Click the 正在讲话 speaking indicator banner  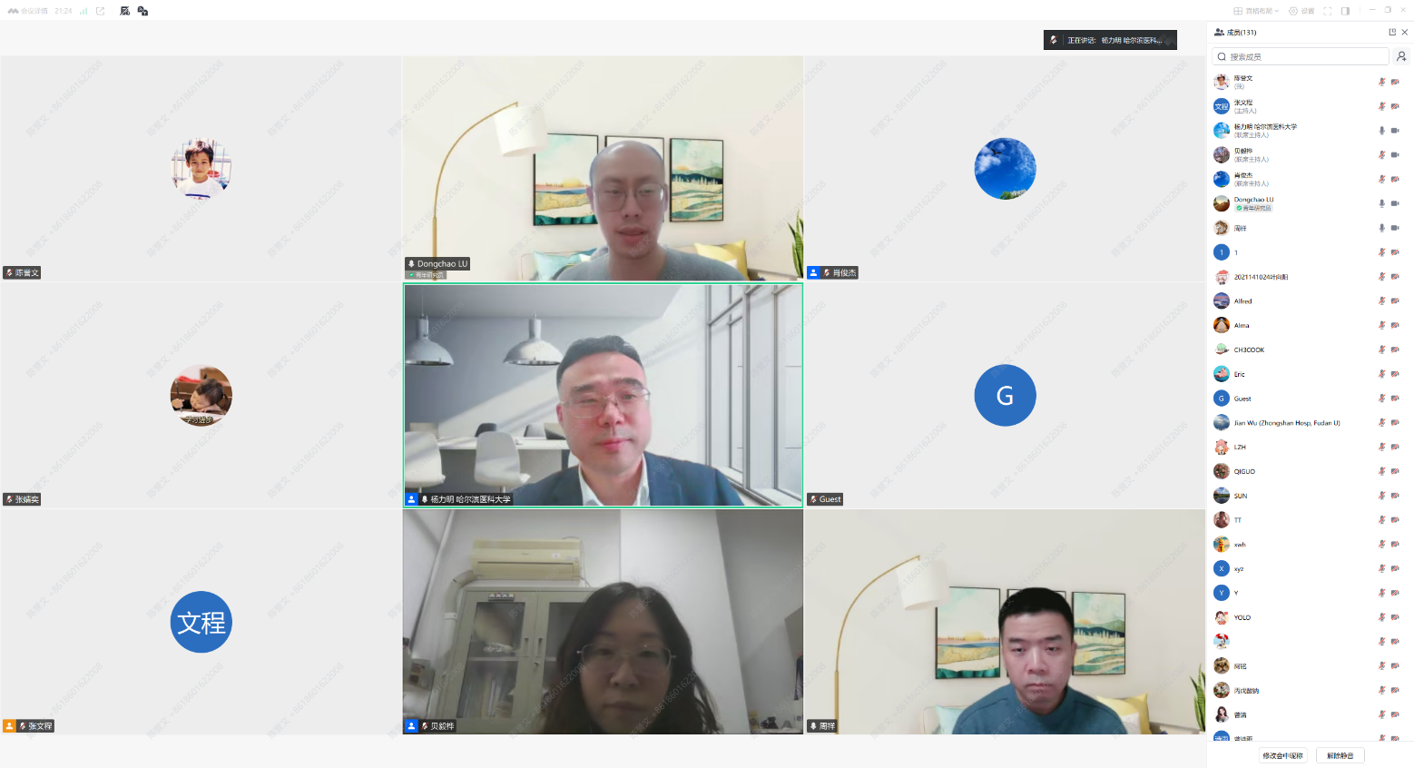tap(1110, 40)
